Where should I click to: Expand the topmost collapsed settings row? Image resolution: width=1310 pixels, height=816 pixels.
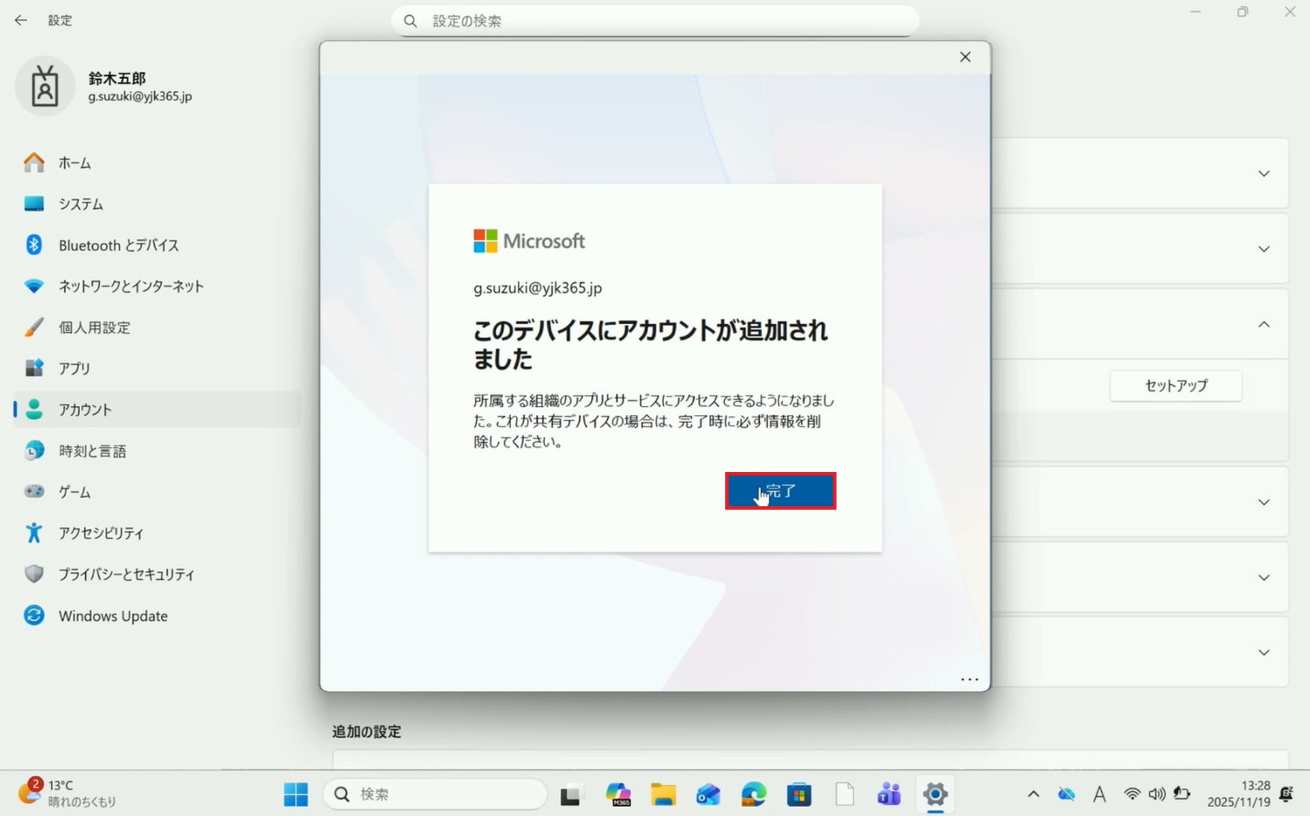point(1264,174)
